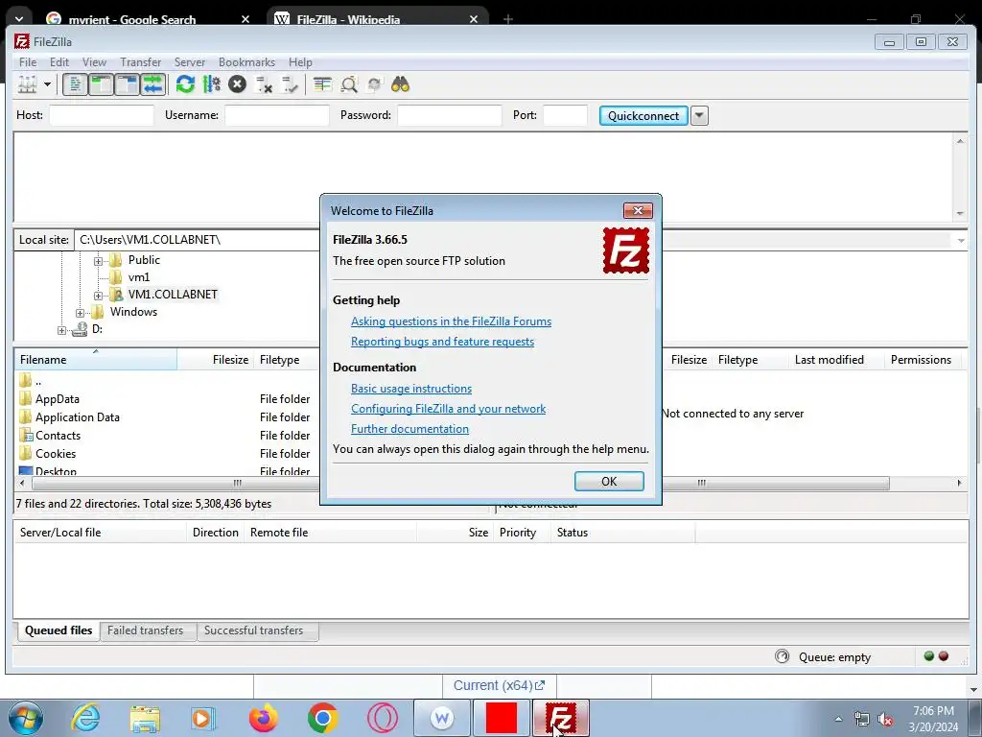982x737 pixels.
Task: Open the Quickconnect history dropdown
Action: 699,115
